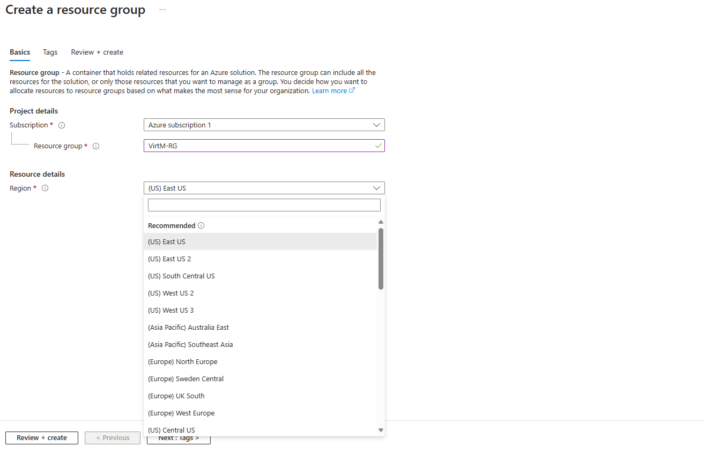Click the info icon beside Resource group
Screen dimensions: 705x454
click(96, 146)
